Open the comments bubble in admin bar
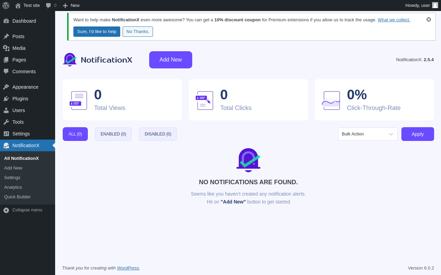Screen dimensions: 441x275 [x=49, y=5]
